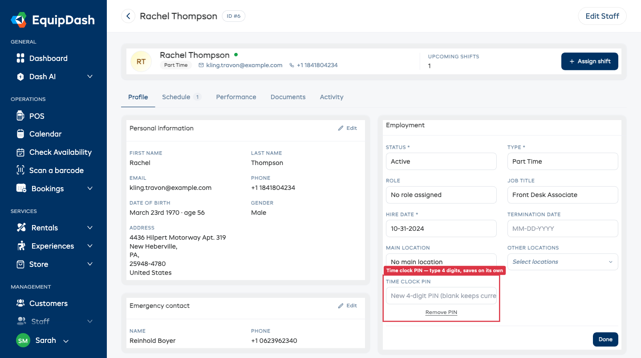Image resolution: width=641 pixels, height=358 pixels.
Task: Open Check Availability in the sidebar
Action: 53,152
